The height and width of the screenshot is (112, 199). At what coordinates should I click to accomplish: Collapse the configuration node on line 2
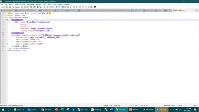[x=7, y=16]
